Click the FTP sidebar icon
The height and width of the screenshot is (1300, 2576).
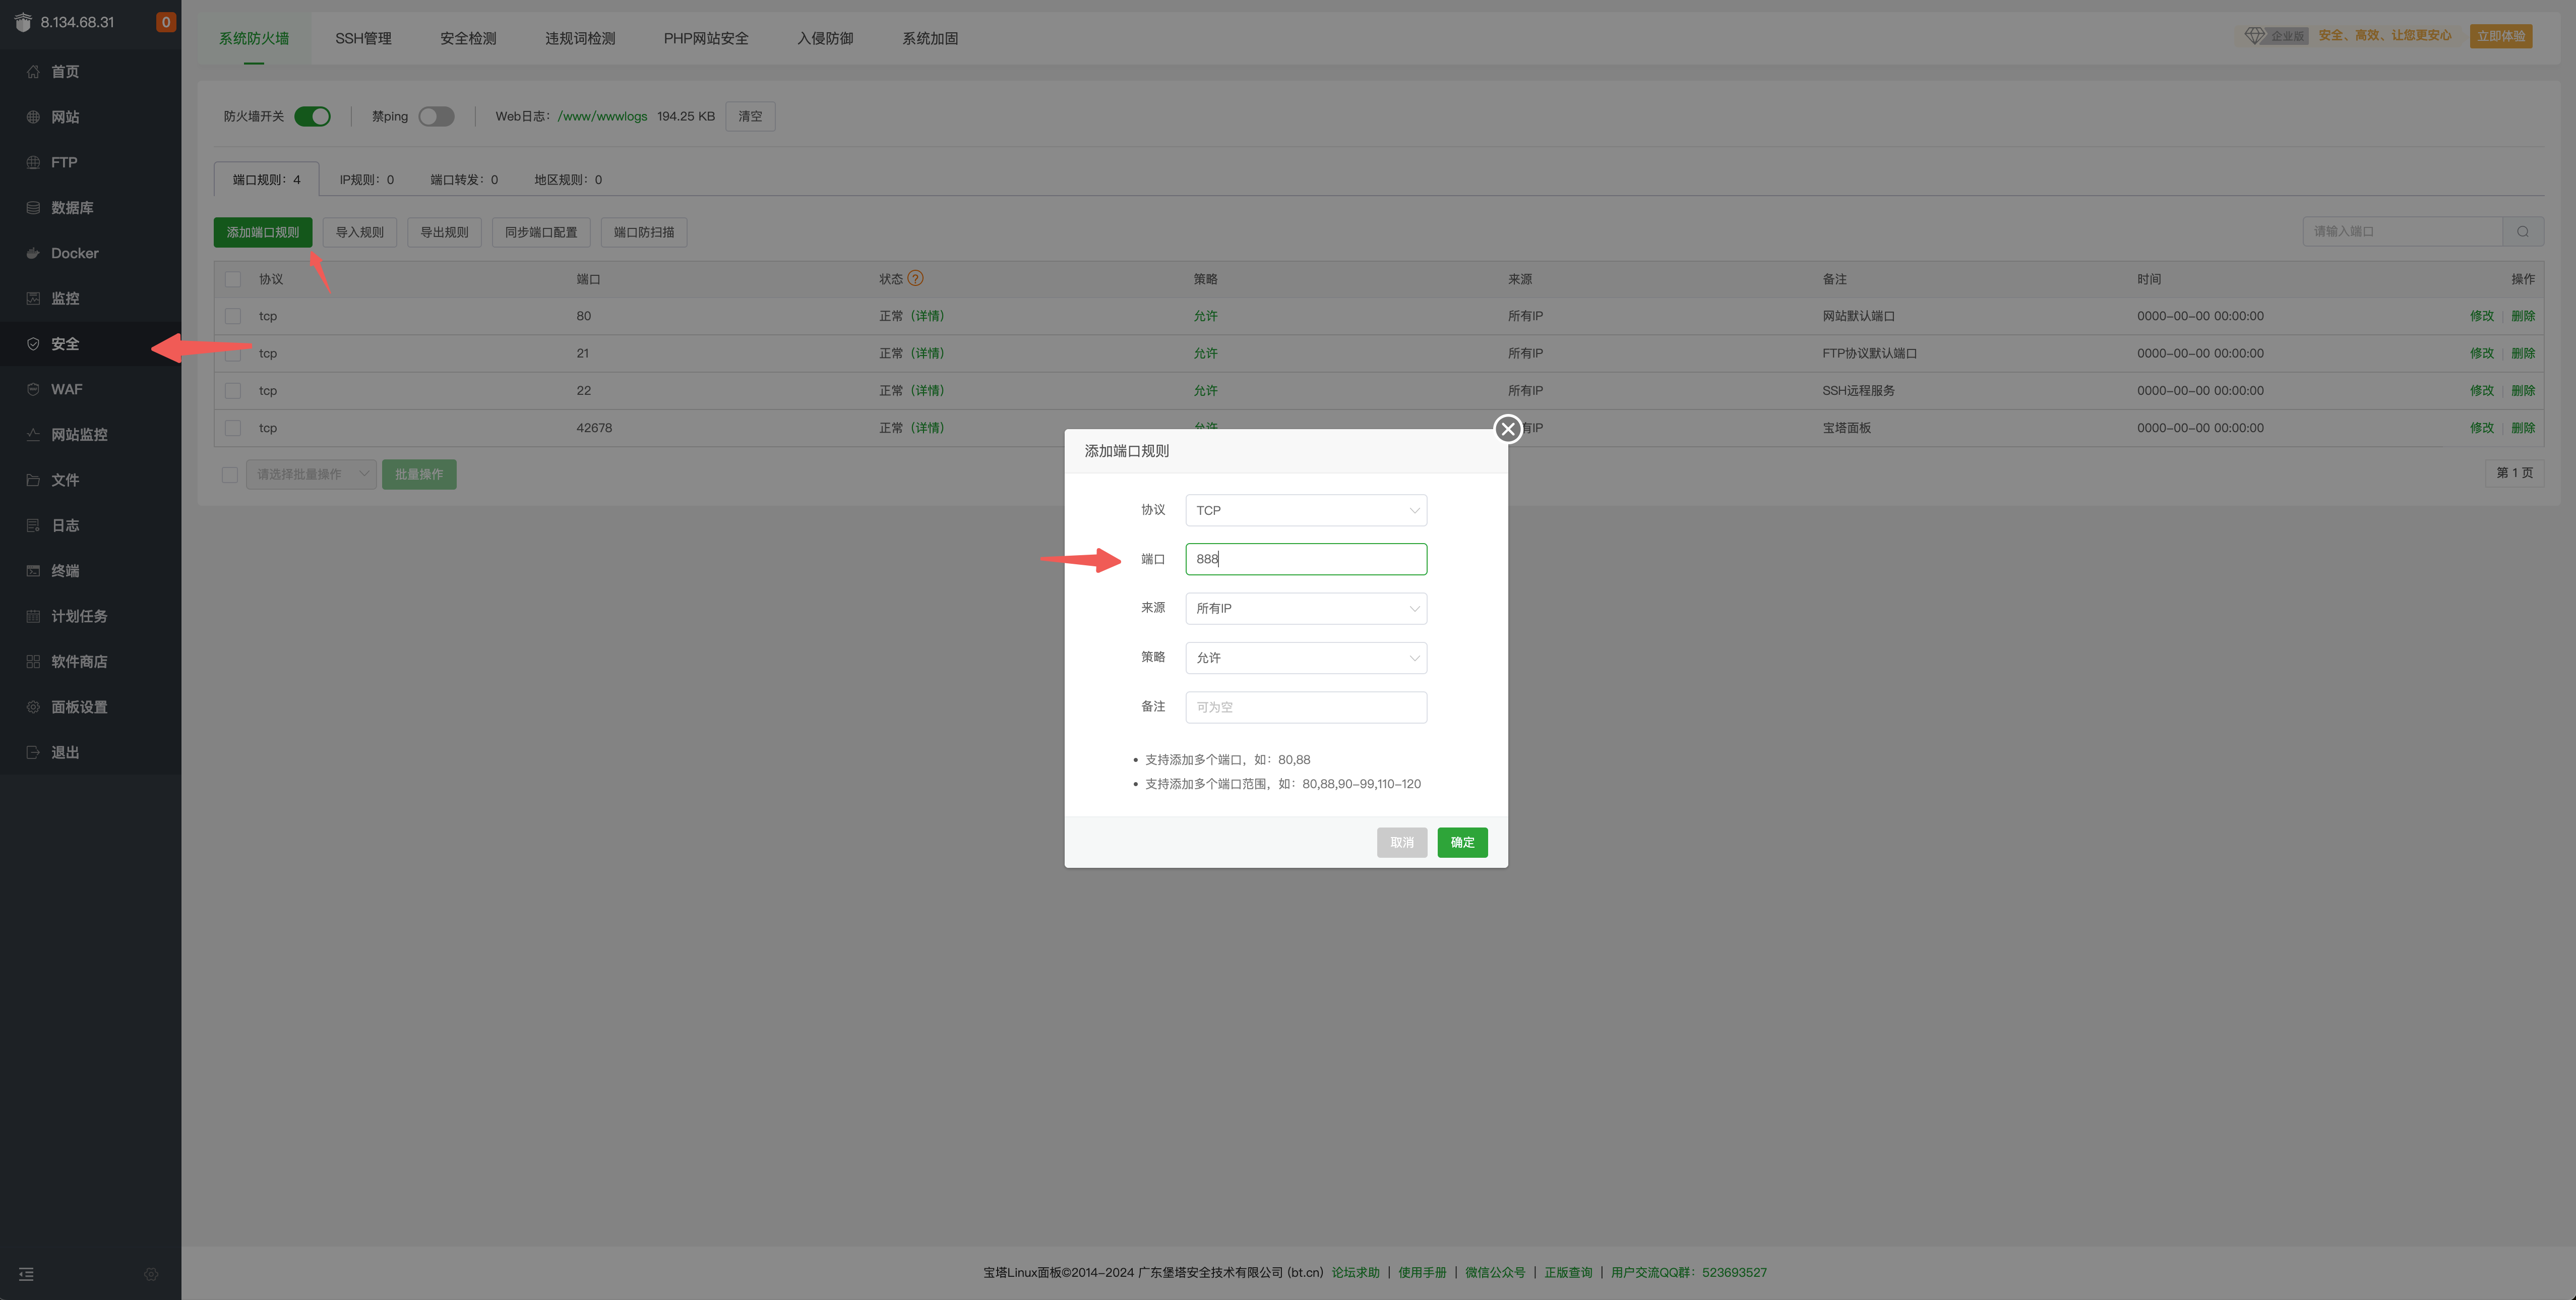coord(33,162)
